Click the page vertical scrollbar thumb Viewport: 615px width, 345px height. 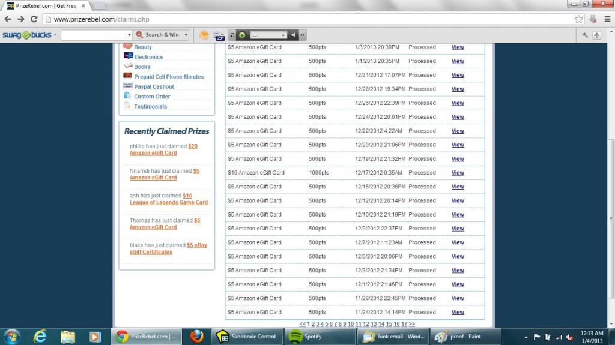click(611, 218)
